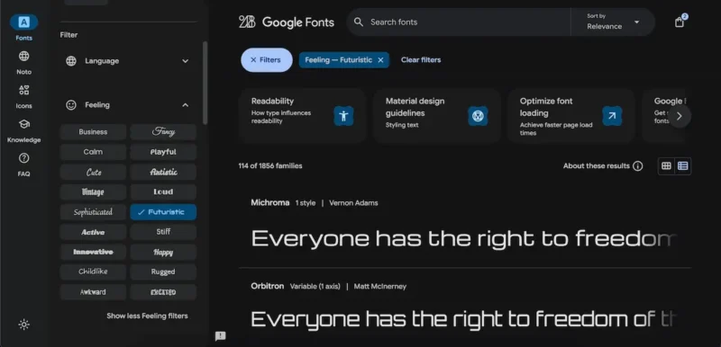
Task: Select the Stiff feeling filter
Action: tap(163, 232)
